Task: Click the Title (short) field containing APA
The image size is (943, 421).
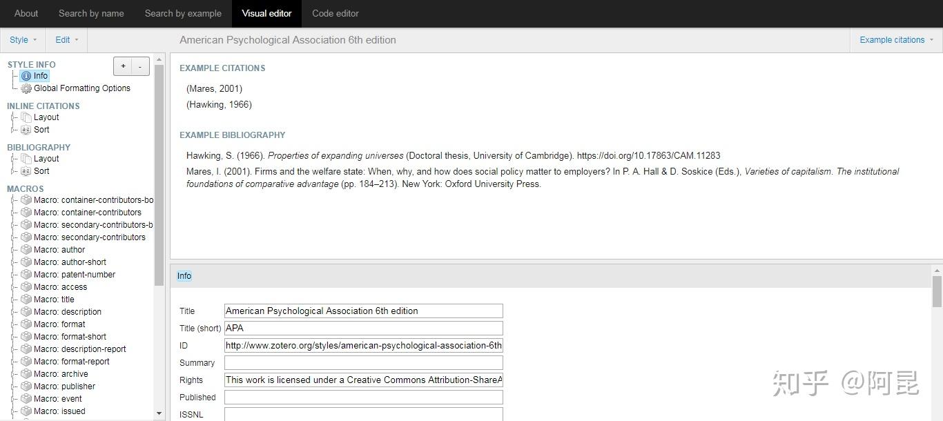Action: 364,329
